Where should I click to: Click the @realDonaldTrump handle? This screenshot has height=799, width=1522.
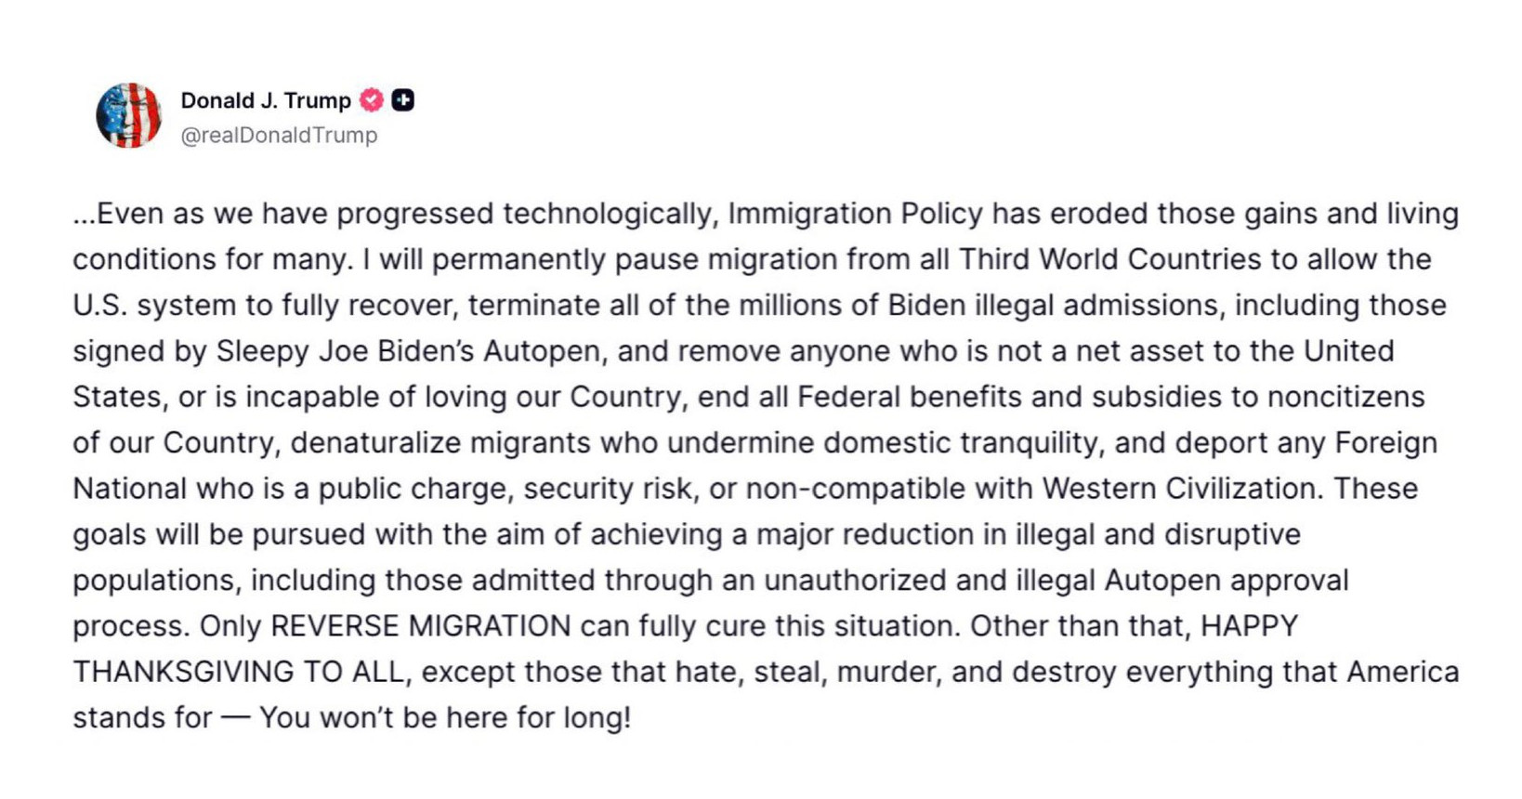tap(279, 136)
